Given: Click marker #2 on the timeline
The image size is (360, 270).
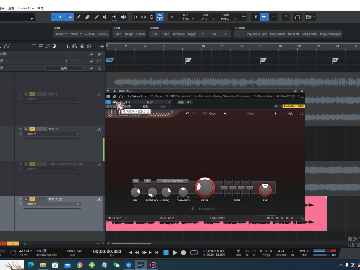Looking at the screenshot, I should point(188,60).
